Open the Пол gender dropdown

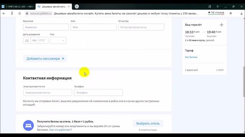coord(58,40)
